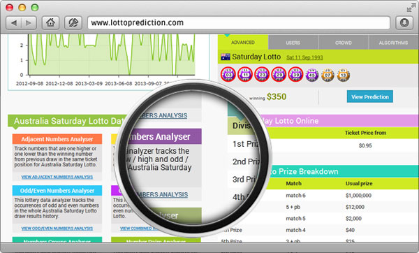Switch to the ADVANCED tab

click(243, 43)
